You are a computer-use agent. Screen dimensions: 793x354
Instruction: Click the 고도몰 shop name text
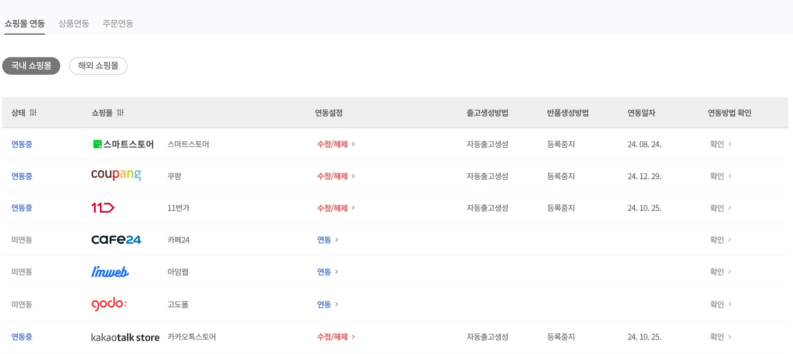[x=178, y=304]
